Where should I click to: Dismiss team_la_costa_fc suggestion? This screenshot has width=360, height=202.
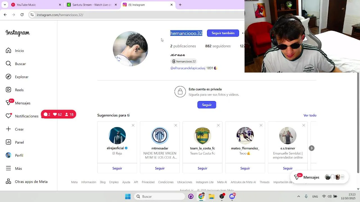(x=218, y=125)
